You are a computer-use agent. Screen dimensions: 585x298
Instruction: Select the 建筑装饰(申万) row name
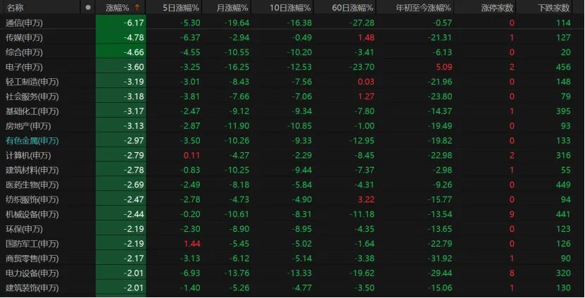[32, 288]
